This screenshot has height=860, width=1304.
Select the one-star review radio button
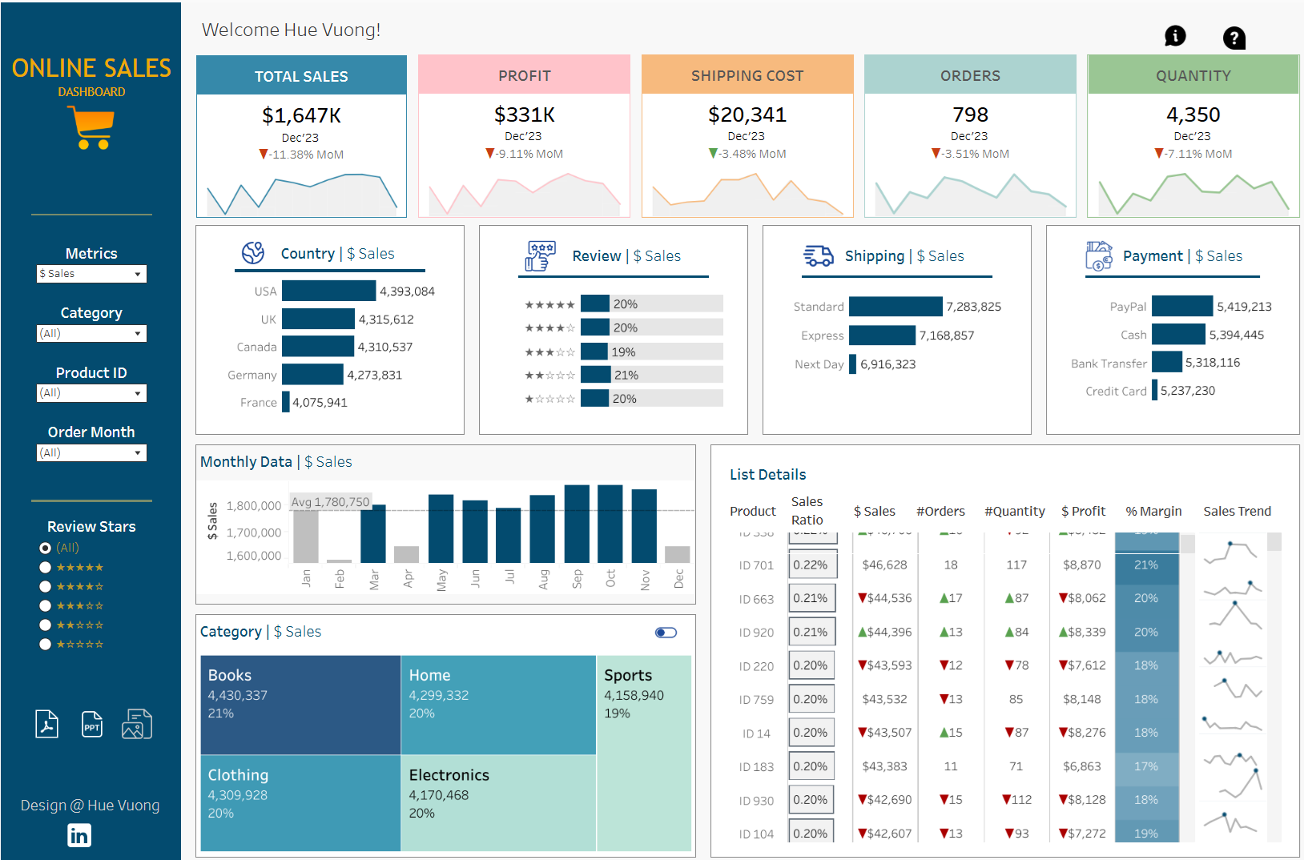(46, 644)
